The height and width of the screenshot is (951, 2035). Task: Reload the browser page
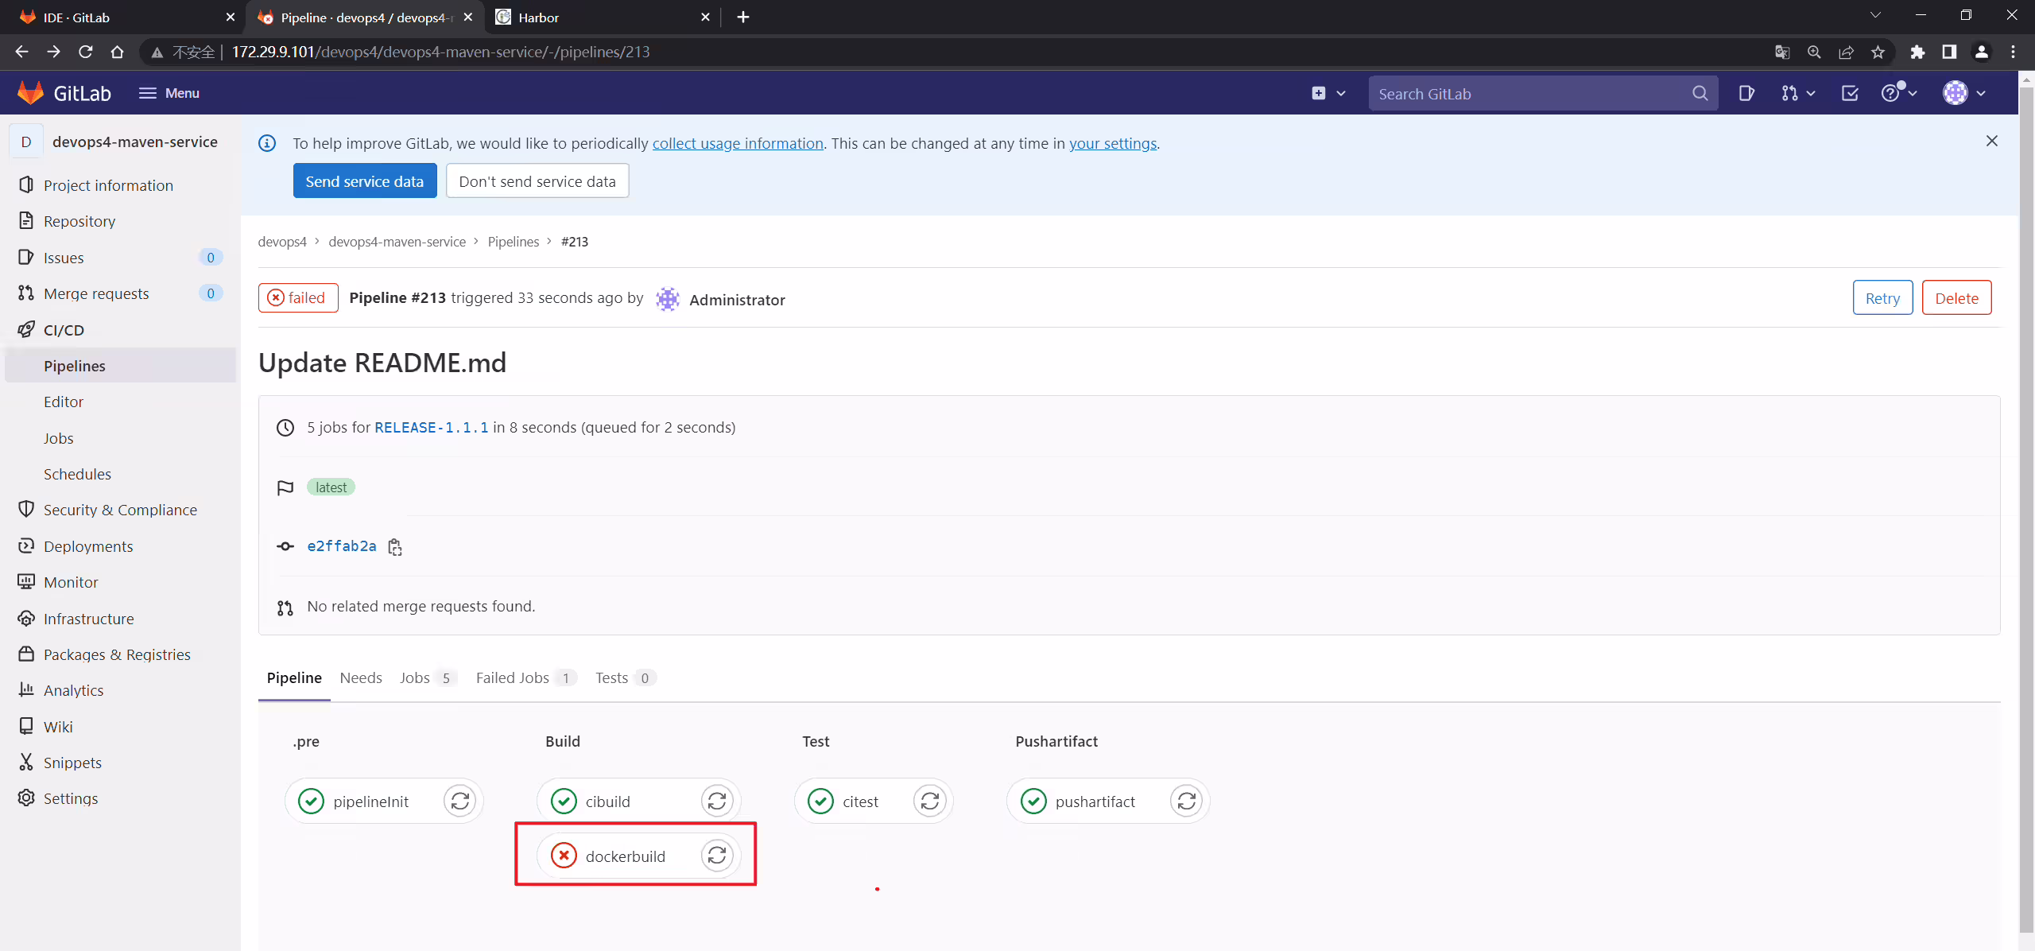86,52
